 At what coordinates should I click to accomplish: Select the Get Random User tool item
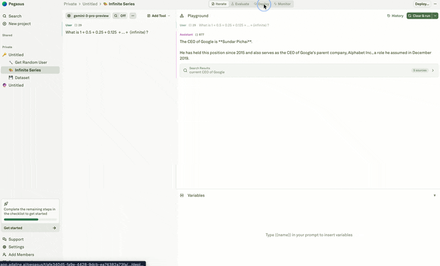point(31,62)
